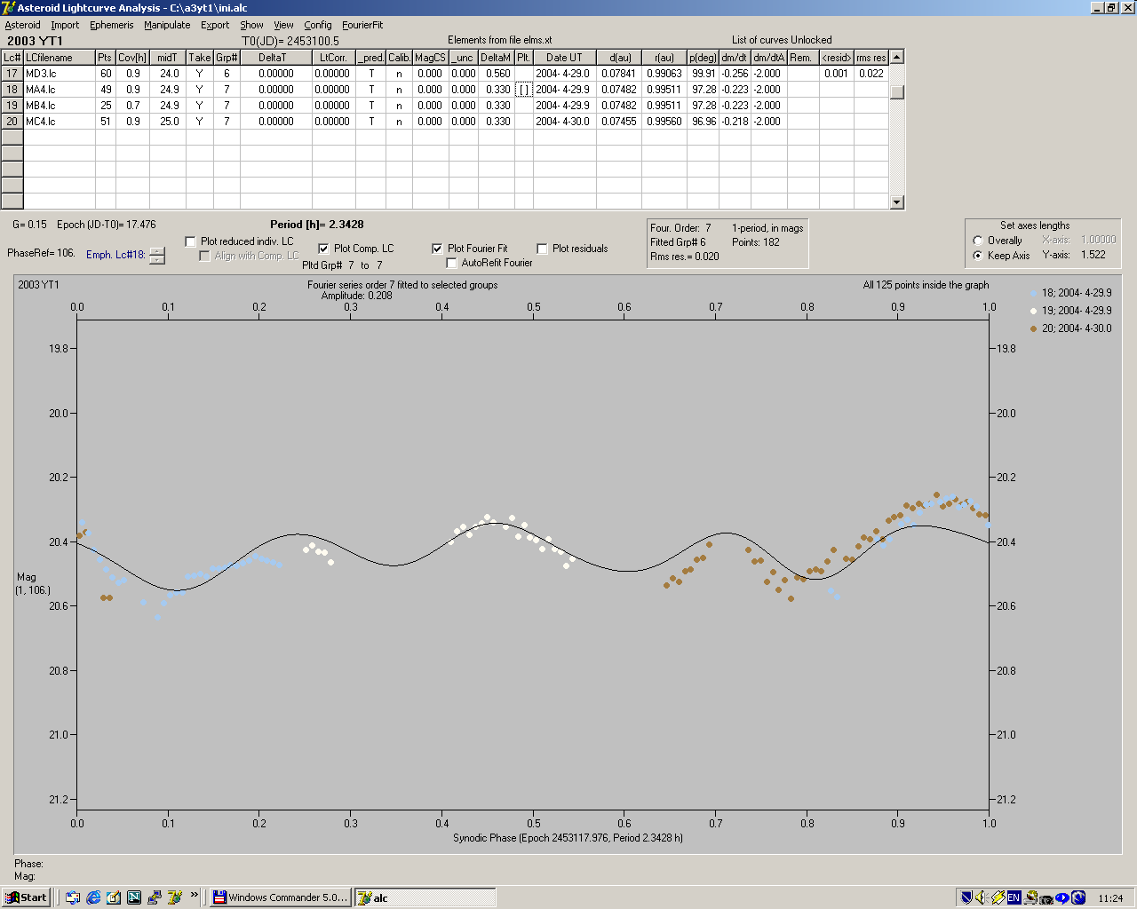Click the small dark device tray icon
This screenshot has width=1137, height=909.
1046,898
